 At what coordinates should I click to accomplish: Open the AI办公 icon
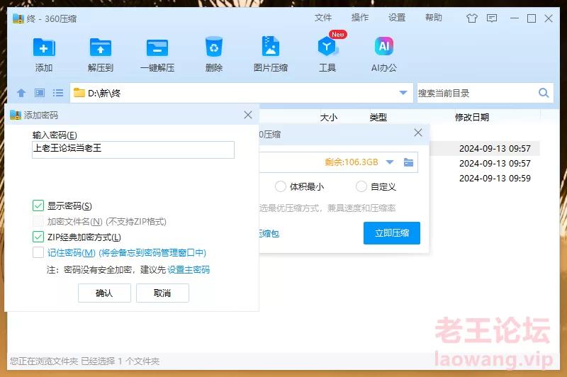point(383,46)
